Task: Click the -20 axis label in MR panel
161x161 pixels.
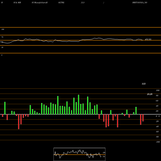Action: pyautogui.click(x=157, y=121)
